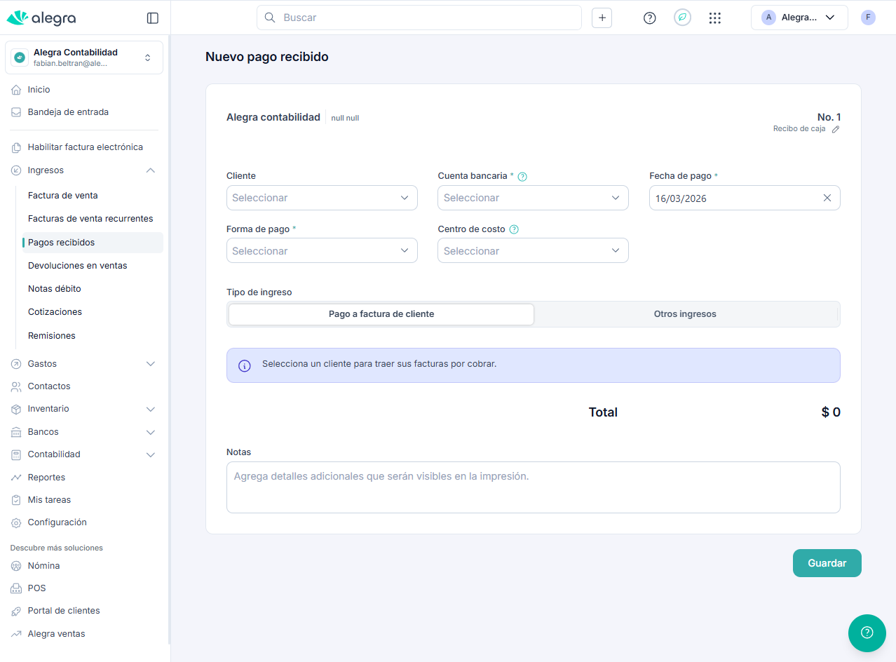Screen dimensions: 896x662
Task: Click the Guardar button
Action: (x=827, y=563)
